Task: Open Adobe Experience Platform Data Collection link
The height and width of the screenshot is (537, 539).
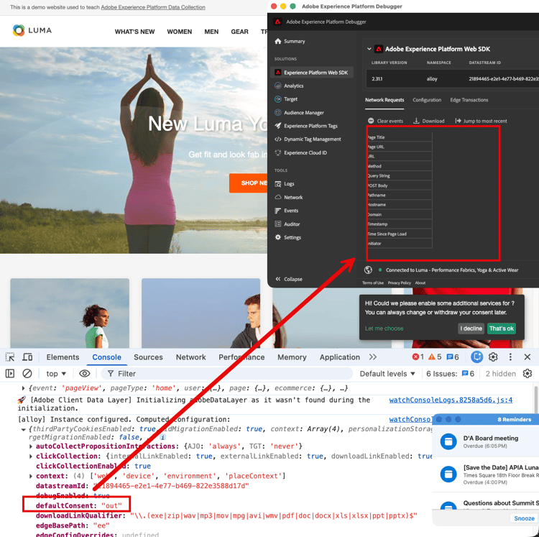Action: [153, 7]
